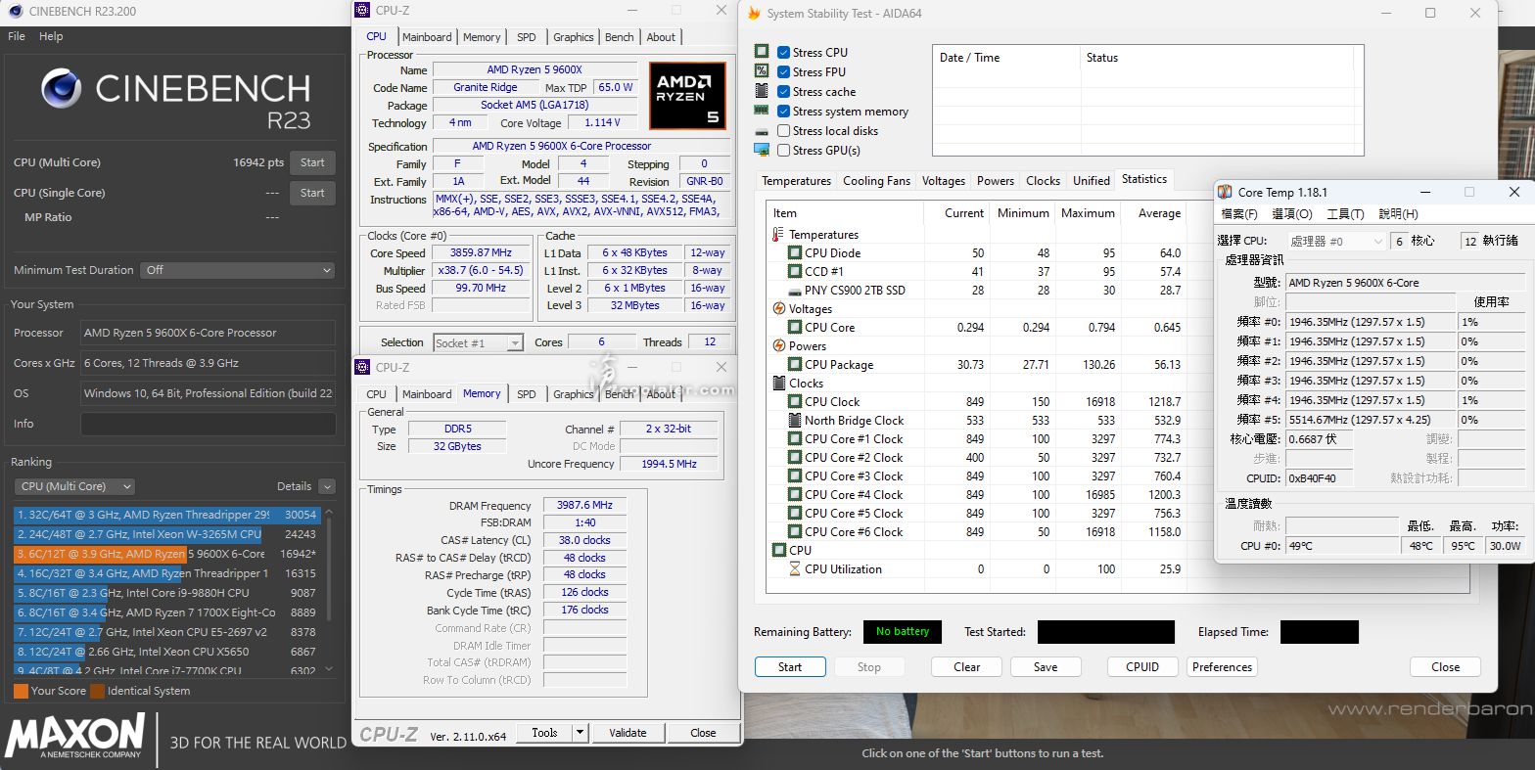The image size is (1535, 770).
Task: Click the Stress GPU(s) monitor icon
Action: [762, 150]
